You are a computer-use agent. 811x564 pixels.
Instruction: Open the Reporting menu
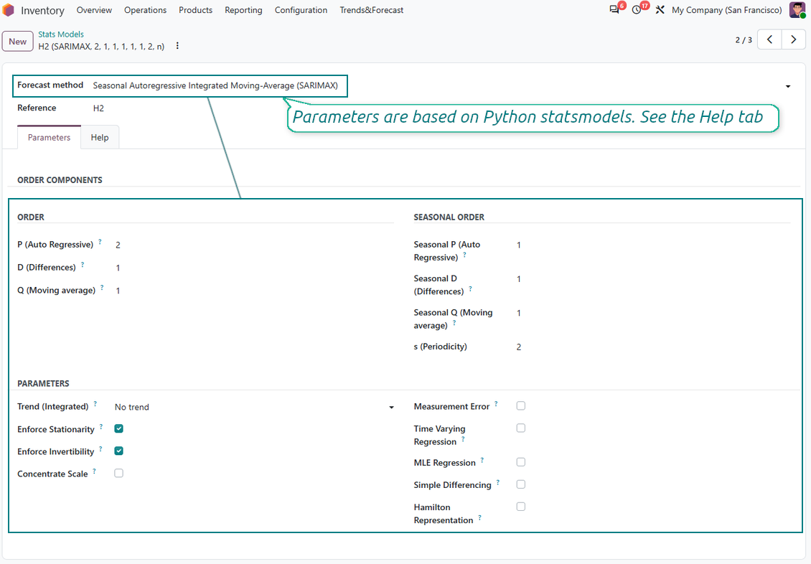[243, 10]
